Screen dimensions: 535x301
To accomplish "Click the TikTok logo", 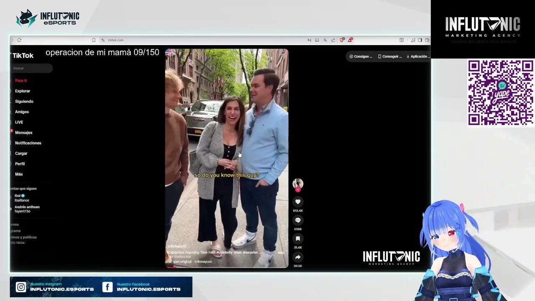I will (x=23, y=56).
